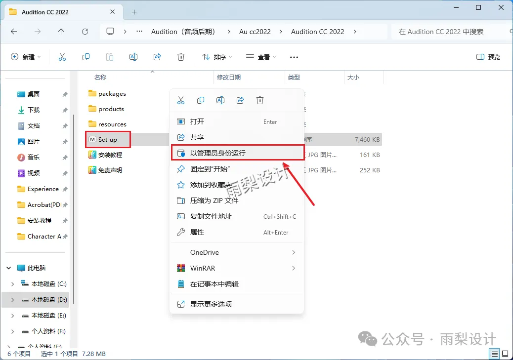This screenshot has height=360, width=513.
Task: Share using the context menu share icon
Action: [240, 100]
